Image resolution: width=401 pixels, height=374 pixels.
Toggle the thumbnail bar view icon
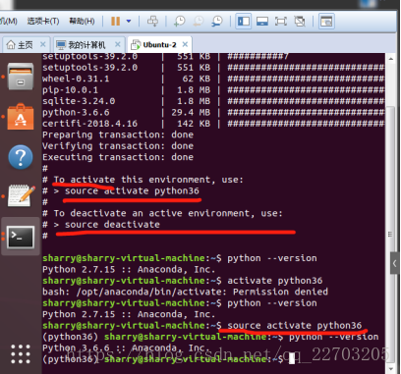tap(262, 22)
